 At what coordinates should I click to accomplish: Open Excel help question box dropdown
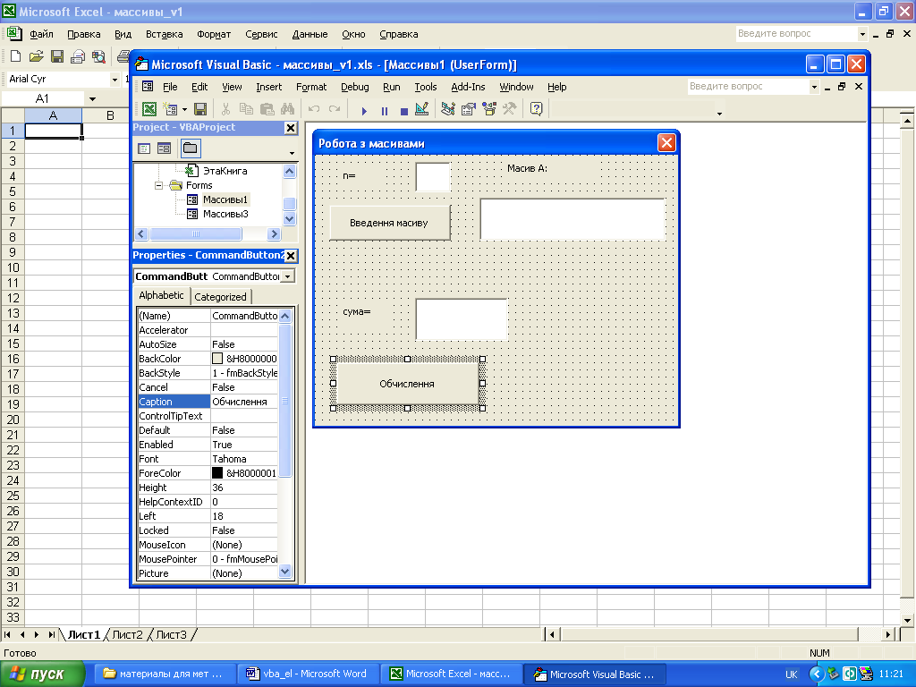click(x=862, y=34)
